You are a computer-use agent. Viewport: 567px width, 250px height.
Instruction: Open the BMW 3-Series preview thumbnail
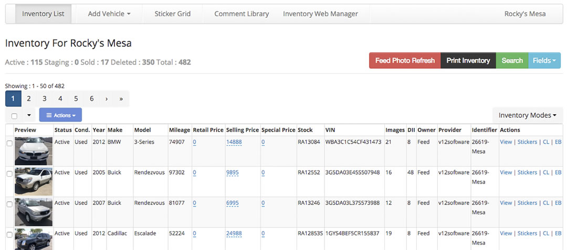34,151
